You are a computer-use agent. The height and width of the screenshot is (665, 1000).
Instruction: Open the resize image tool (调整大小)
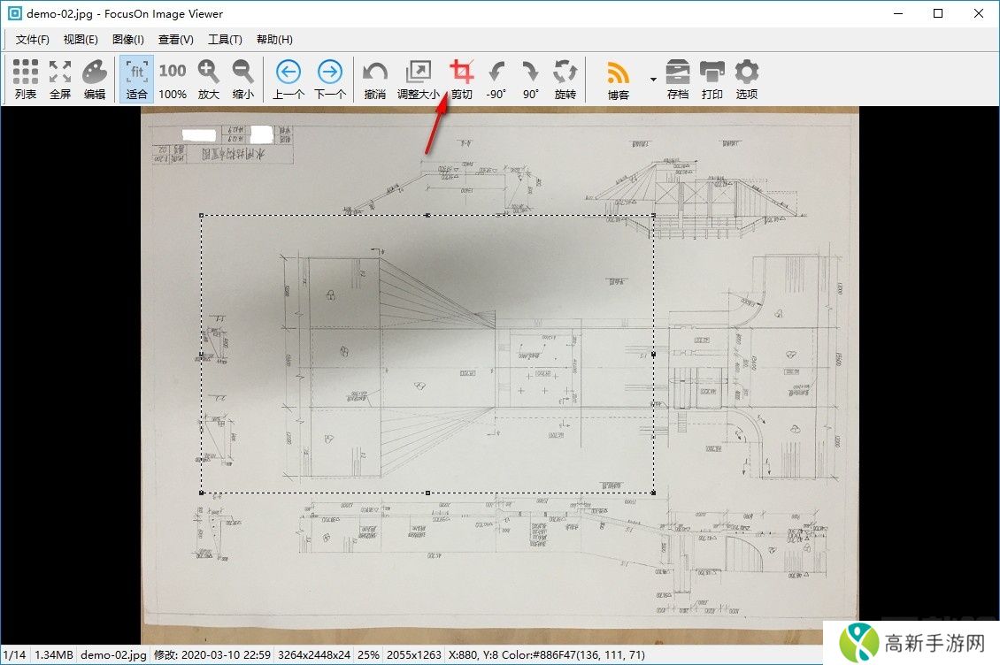point(418,79)
